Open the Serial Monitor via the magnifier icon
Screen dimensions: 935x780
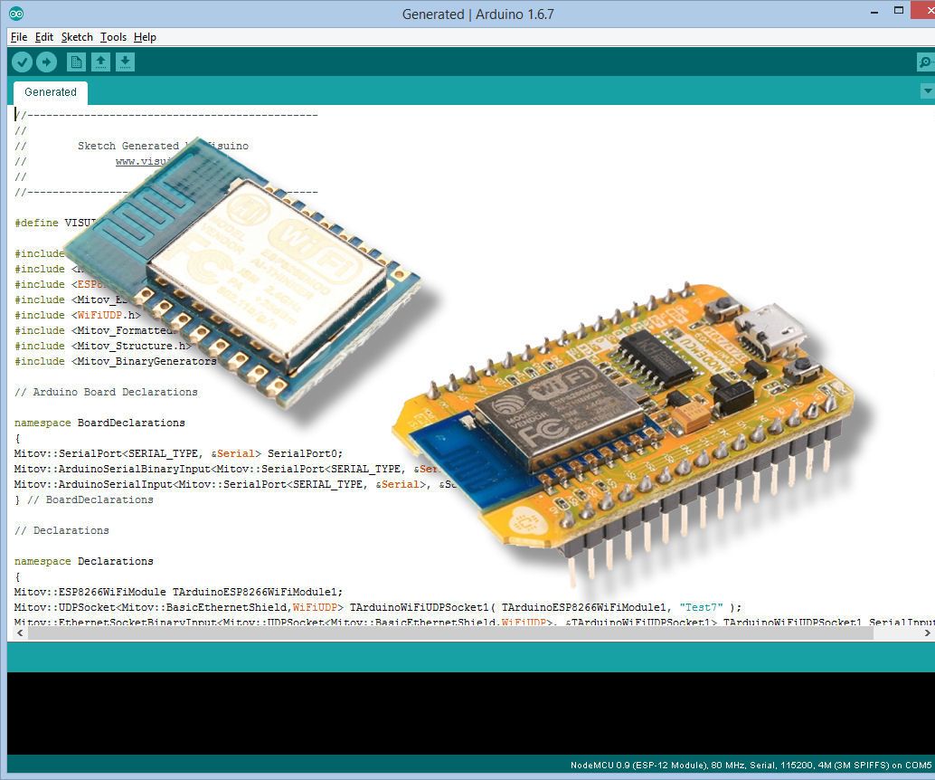point(924,62)
